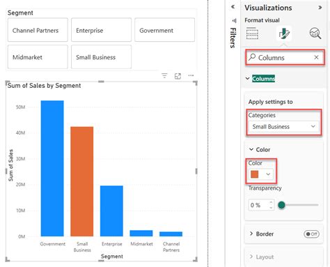330x267 pixels.
Task: Click the Columns search input field
Action: pyautogui.click(x=285, y=57)
